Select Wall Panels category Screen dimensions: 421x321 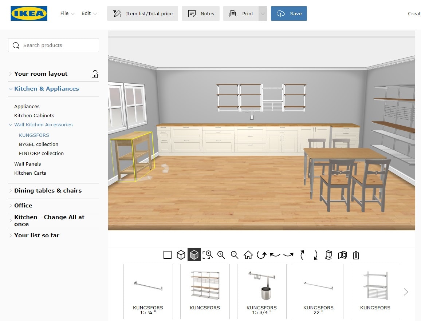27,164
